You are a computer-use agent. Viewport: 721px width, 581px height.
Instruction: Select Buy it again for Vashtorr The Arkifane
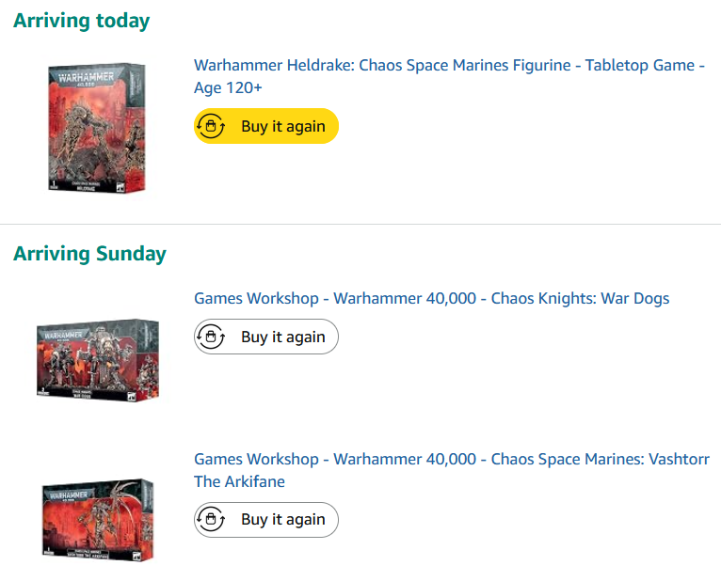point(266,520)
